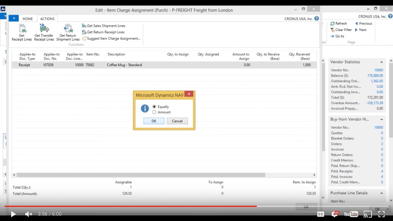Click the horizontal scrollbar of the lines grid
Viewport: 393px width, 221px height.
[x=141, y=175]
